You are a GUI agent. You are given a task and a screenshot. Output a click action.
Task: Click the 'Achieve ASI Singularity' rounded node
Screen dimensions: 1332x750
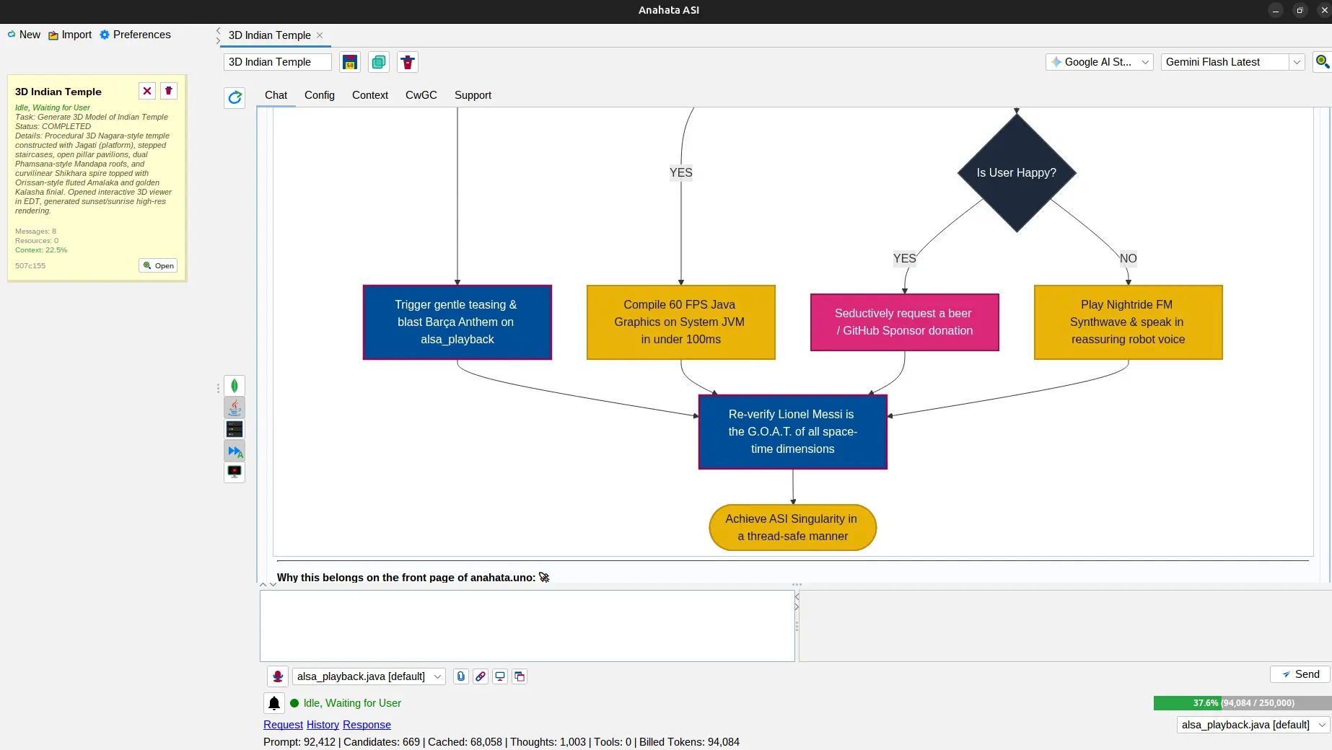tap(793, 528)
